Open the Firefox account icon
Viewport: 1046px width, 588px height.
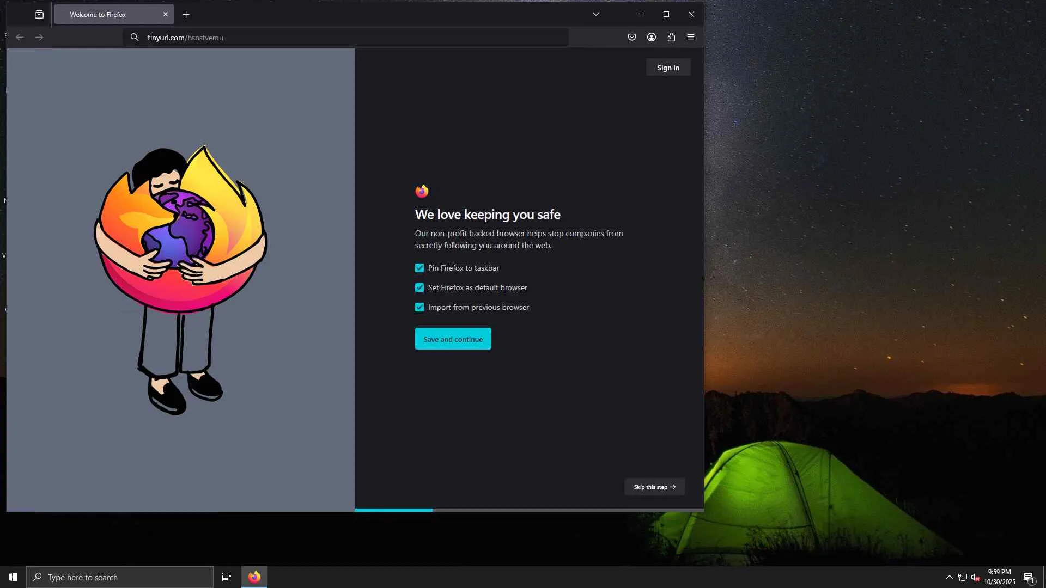pos(652,37)
